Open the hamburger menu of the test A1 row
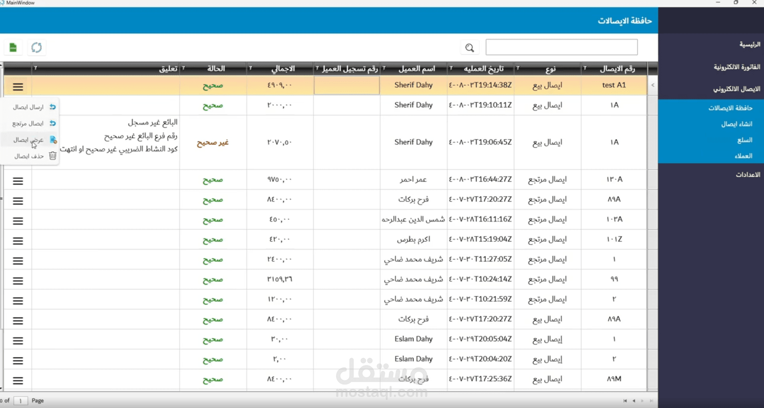Image resolution: width=764 pixels, height=408 pixels. 18,87
